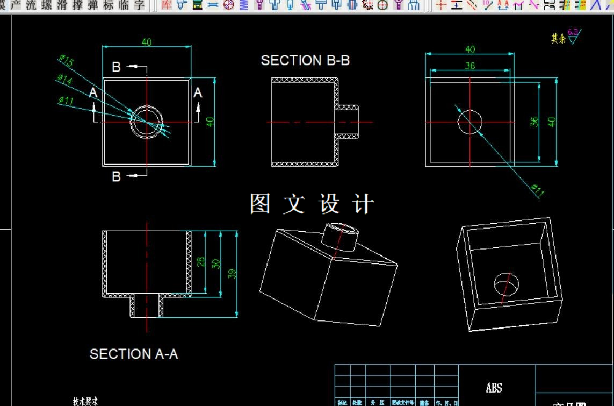Select the red hatched circle icon

pyautogui.click(x=229, y=5)
